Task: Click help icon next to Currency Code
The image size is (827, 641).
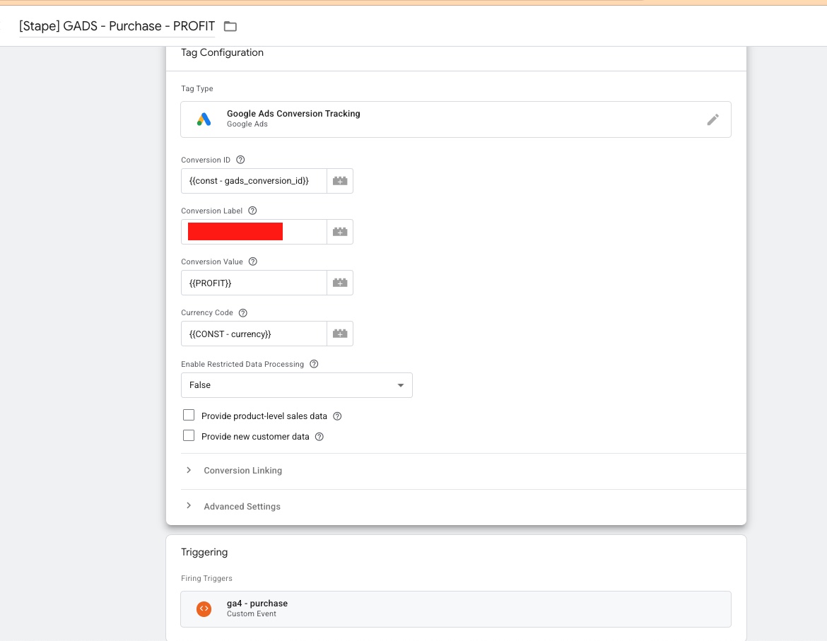Action: pyautogui.click(x=243, y=312)
